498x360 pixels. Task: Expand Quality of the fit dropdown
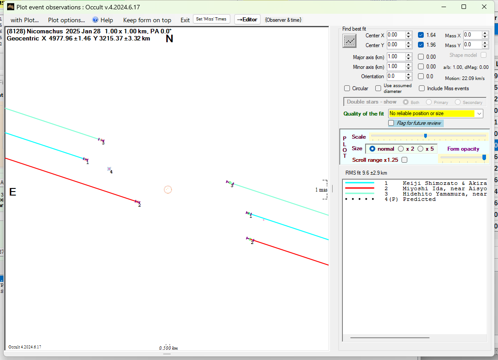pos(479,114)
